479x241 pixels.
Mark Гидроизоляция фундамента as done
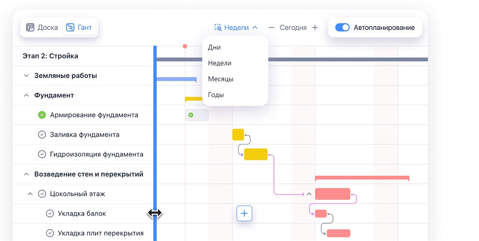click(42, 154)
